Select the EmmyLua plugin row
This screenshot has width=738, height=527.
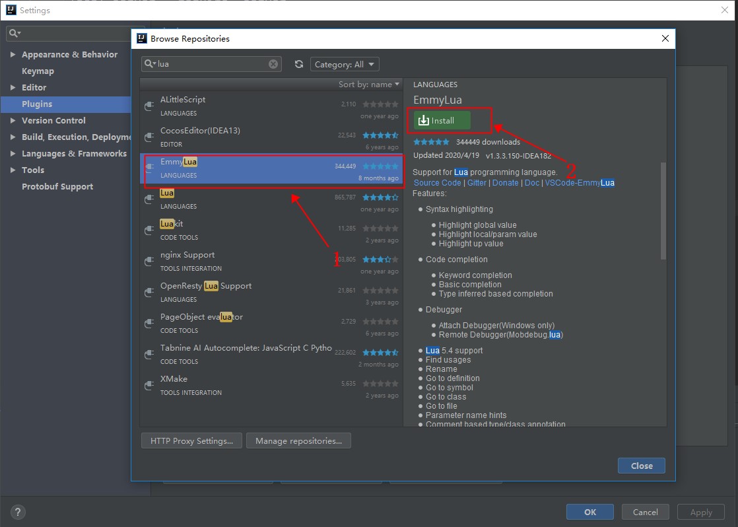tap(271, 168)
